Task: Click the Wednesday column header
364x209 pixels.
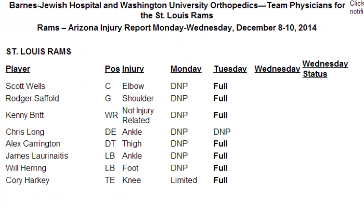Action: coord(277,69)
